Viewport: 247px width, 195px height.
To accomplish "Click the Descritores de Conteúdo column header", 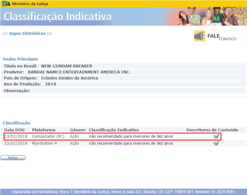I will [x=212, y=130].
